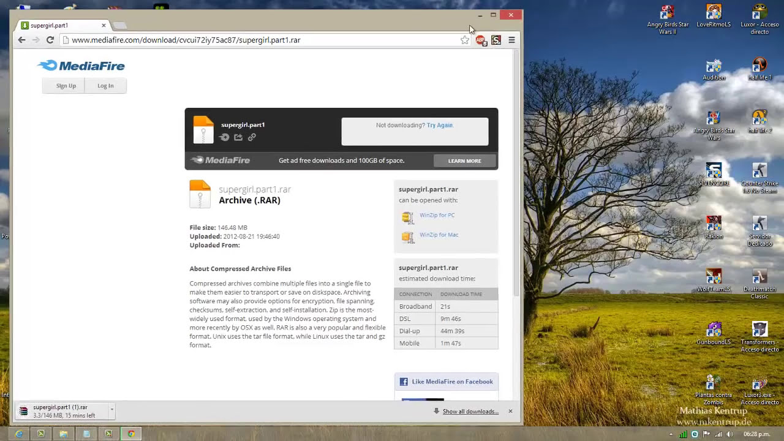Viewport: 784px width, 441px height.
Task: Click the Dial-up 44m 39s row
Action: 446,331
